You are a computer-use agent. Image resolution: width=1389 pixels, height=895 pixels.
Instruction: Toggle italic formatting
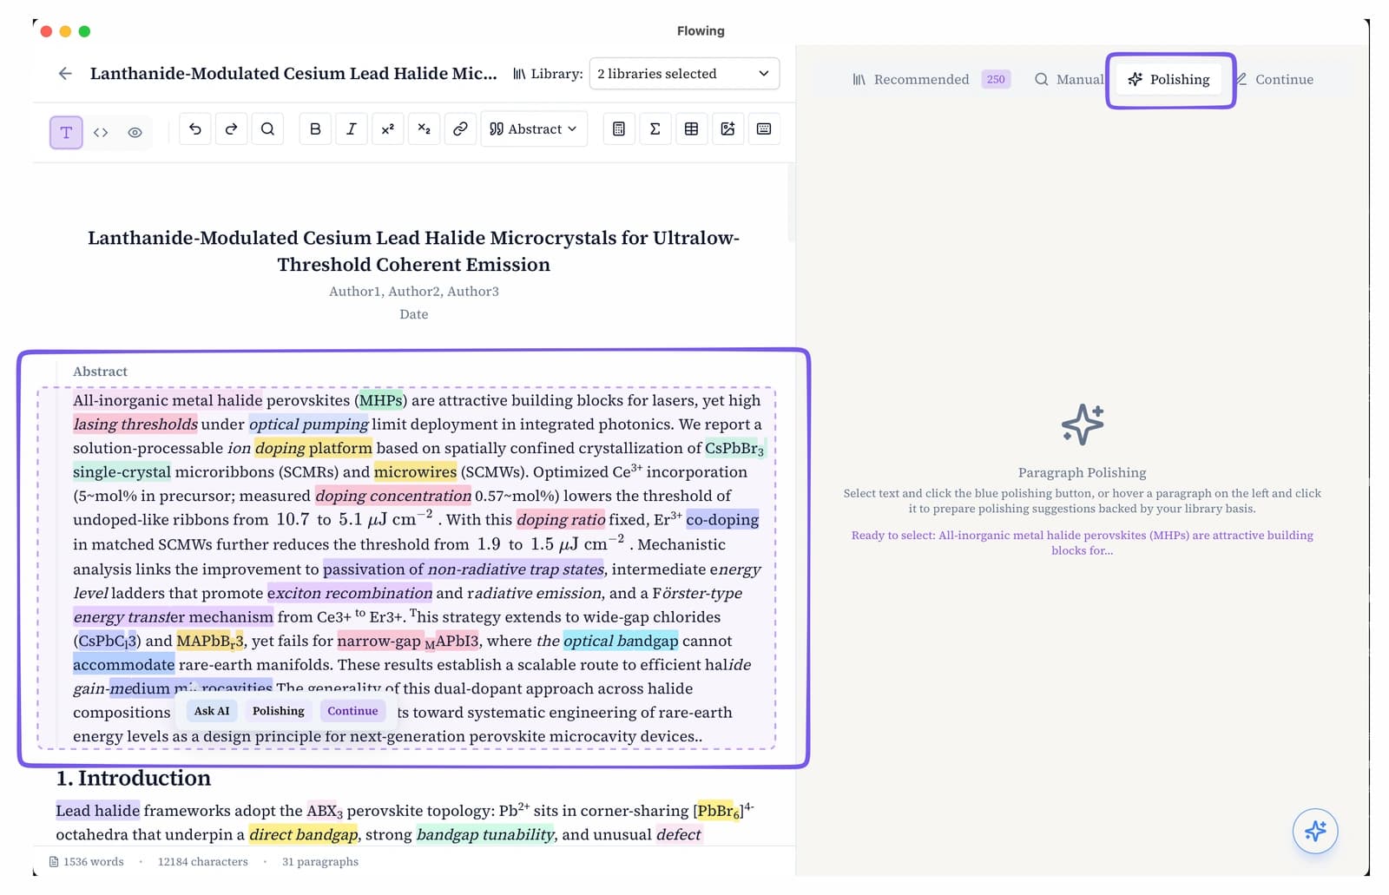(352, 129)
